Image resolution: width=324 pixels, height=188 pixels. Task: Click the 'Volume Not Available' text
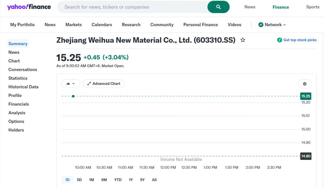[x=181, y=159]
